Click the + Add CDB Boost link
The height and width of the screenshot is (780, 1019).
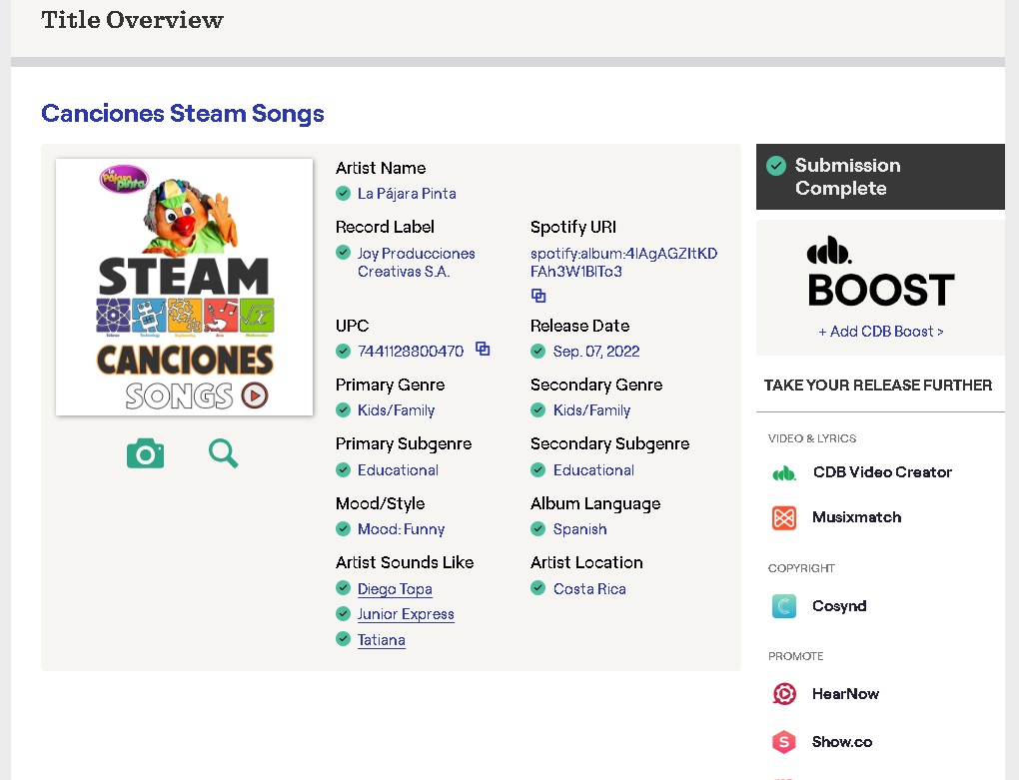click(880, 332)
